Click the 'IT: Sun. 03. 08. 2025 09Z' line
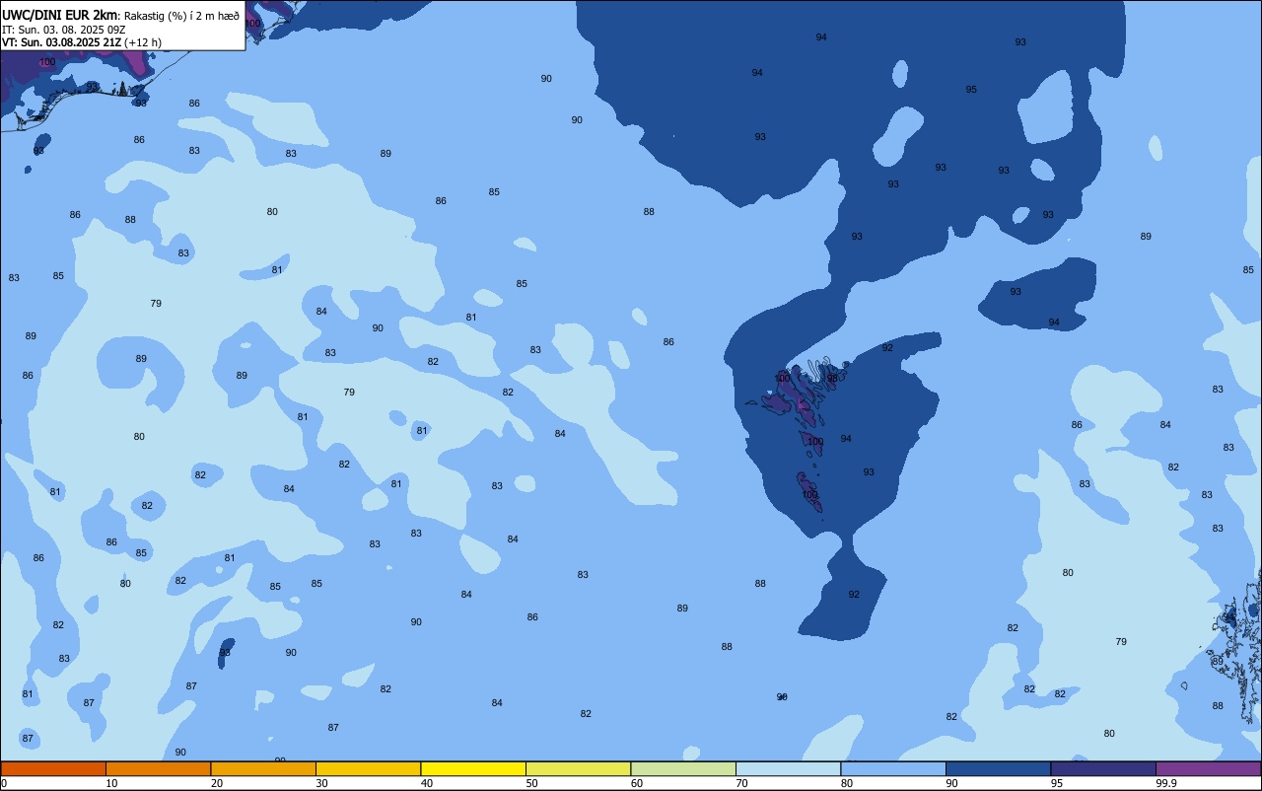The width and height of the screenshot is (1262, 791). (x=64, y=29)
